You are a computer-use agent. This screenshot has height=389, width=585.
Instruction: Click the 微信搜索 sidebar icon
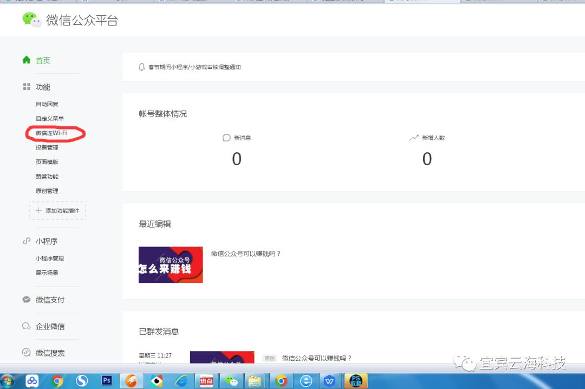pyautogui.click(x=26, y=353)
